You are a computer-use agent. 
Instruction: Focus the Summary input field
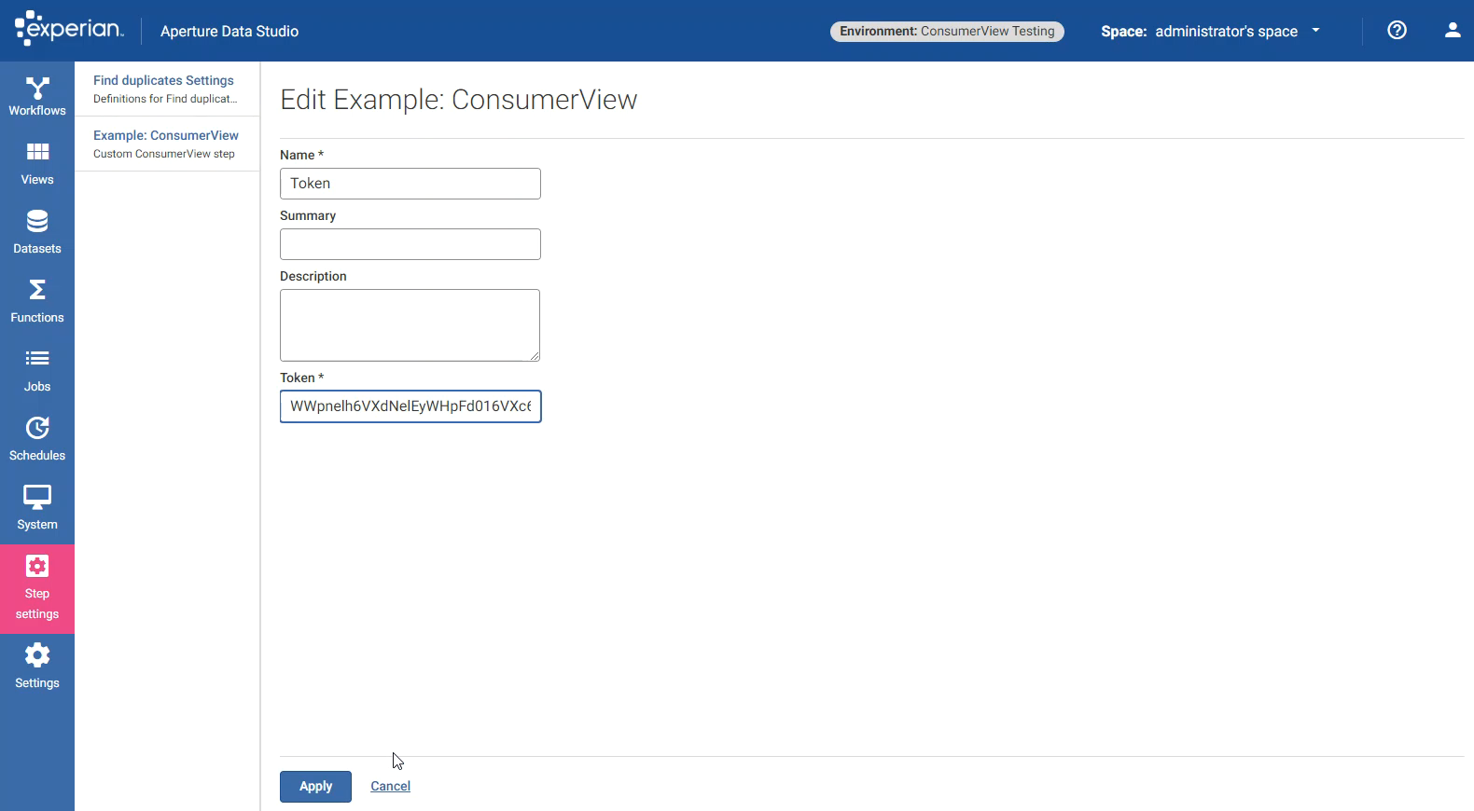click(x=410, y=244)
